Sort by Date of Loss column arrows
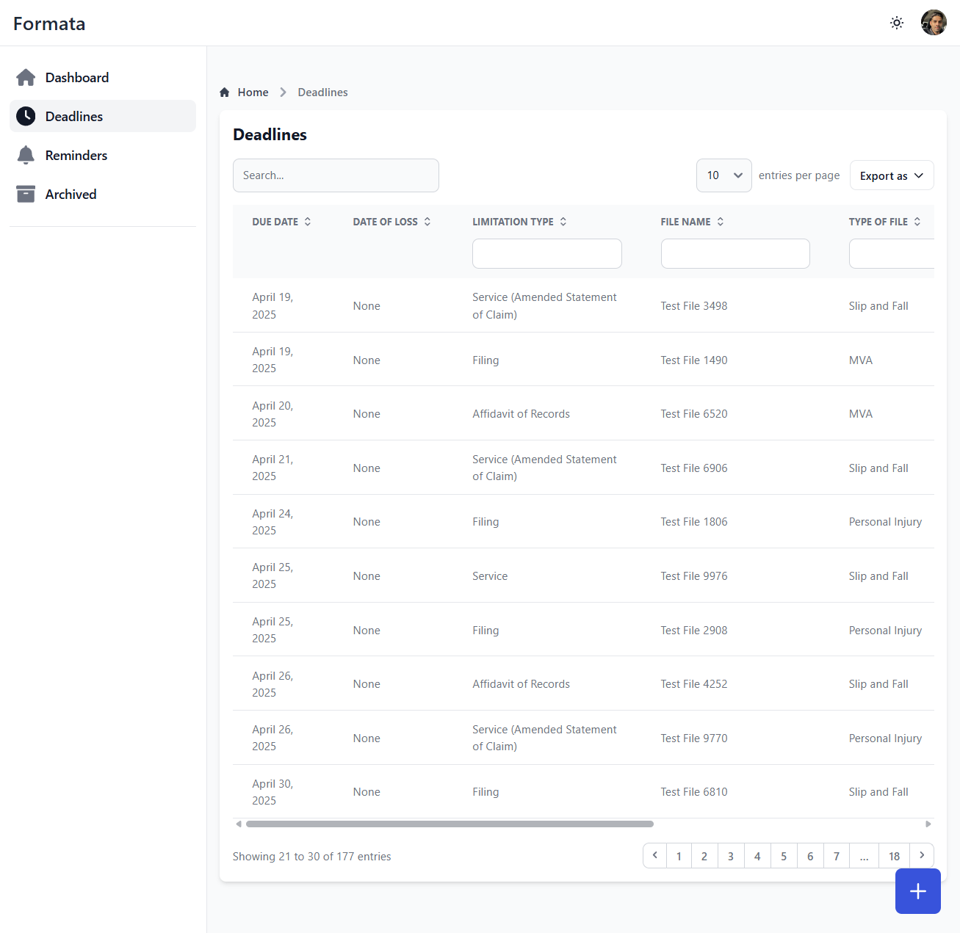Viewport: 960px width, 933px height. pyautogui.click(x=427, y=222)
